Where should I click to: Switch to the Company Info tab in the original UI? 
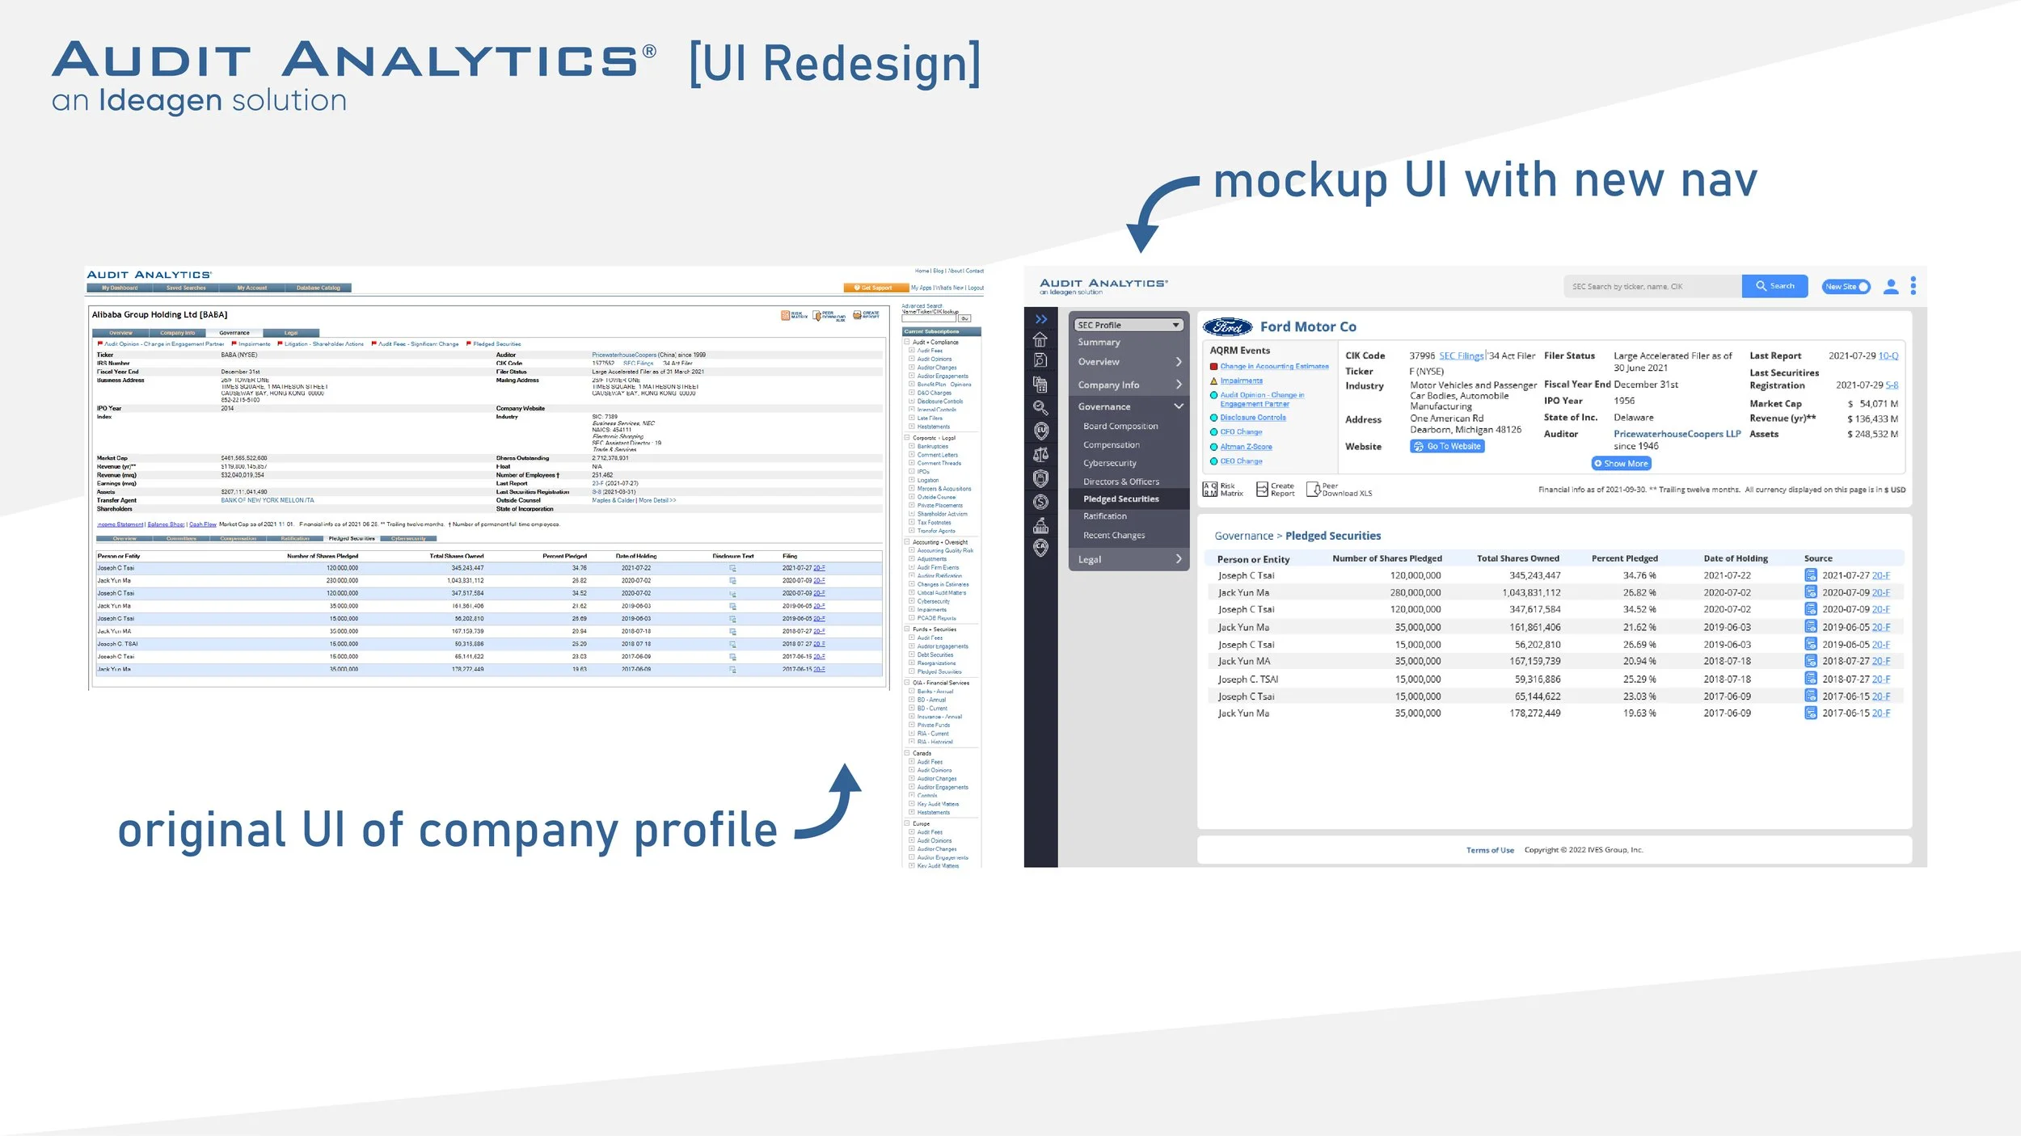click(x=178, y=333)
